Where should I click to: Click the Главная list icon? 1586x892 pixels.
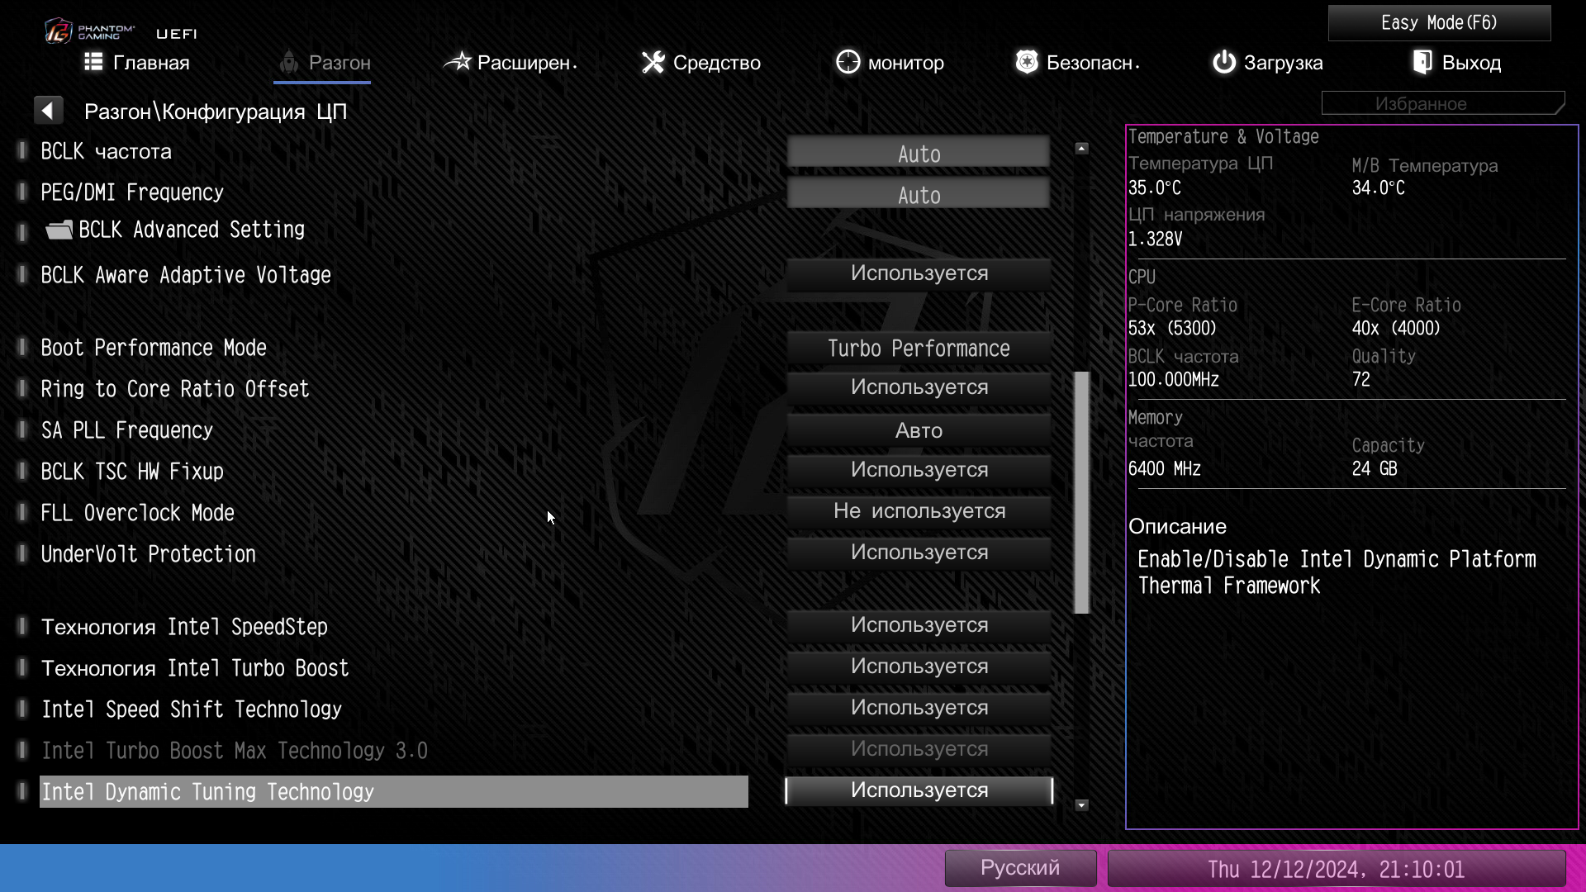(93, 62)
